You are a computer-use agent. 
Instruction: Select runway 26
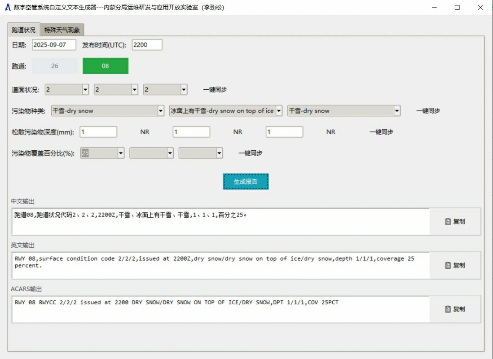[x=55, y=66]
